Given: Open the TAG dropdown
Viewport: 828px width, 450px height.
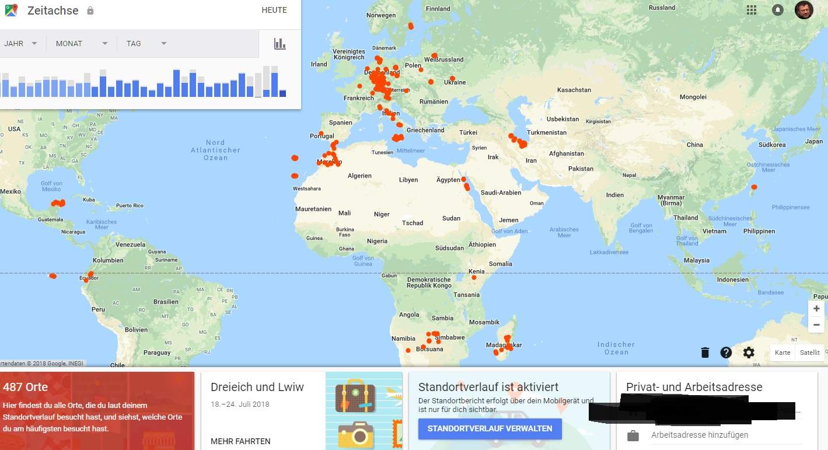Looking at the screenshot, I should (145, 43).
